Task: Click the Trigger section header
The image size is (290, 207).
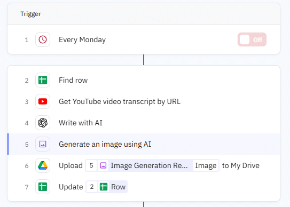Action: [x=144, y=14]
